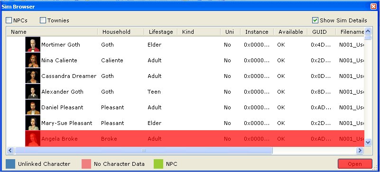Image resolution: width=380 pixels, height=172 pixels.
Task: Sort by the Household column header
Action: point(121,32)
